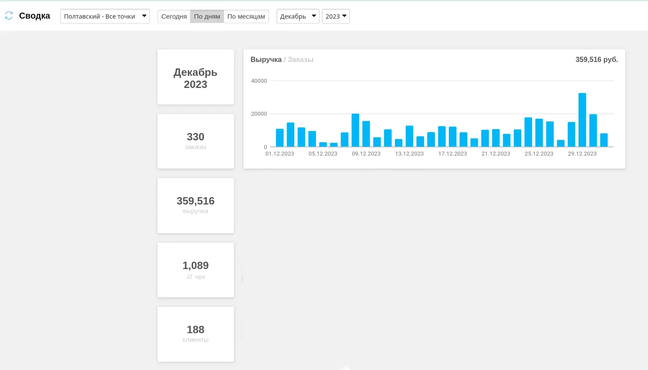Switch to Сегодня view

174,16
